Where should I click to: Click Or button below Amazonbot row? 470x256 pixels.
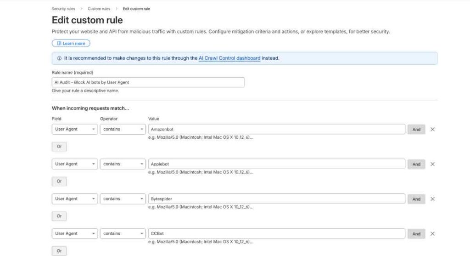click(59, 147)
